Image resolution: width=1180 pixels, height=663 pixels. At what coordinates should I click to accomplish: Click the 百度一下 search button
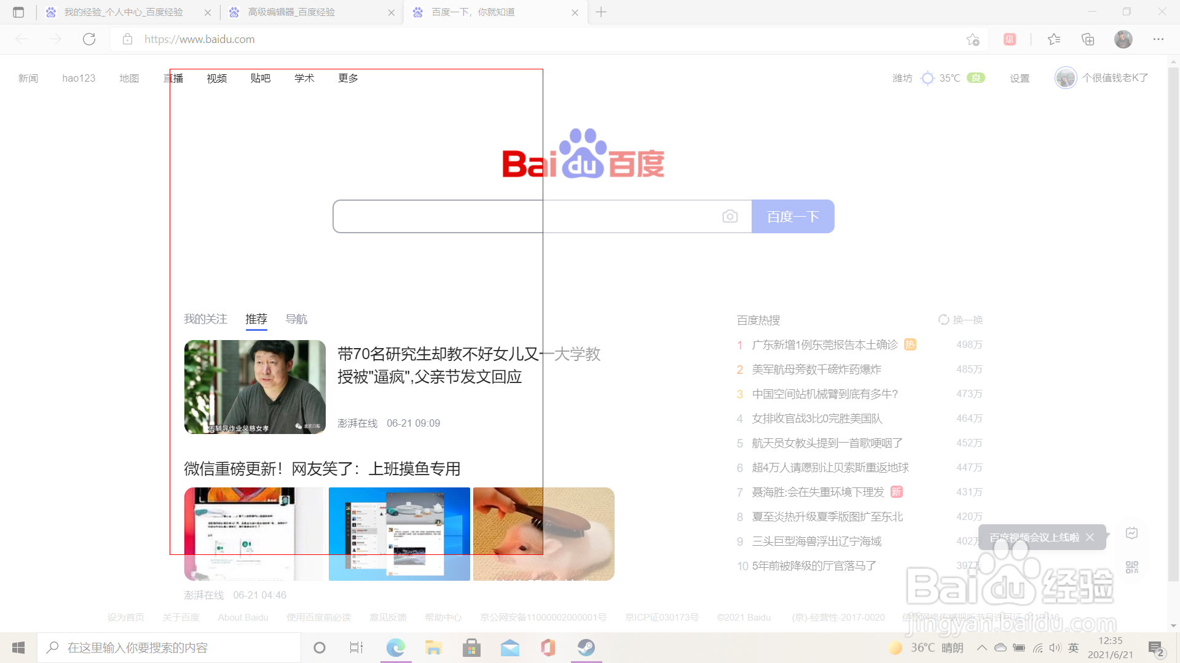tap(792, 216)
